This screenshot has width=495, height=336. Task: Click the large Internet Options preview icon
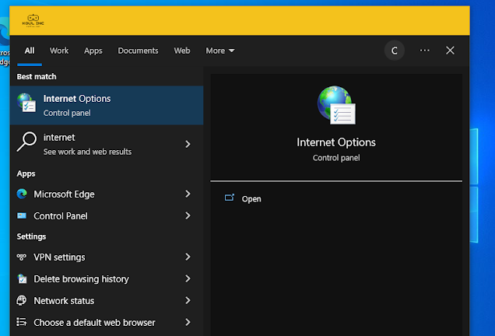[x=336, y=105]
